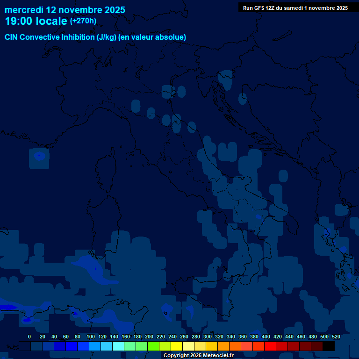Screen dimensions: 359x359
Task: Click the date title 'mercredi 12 novembre 2025'
Action: click(x=65, y=10)
